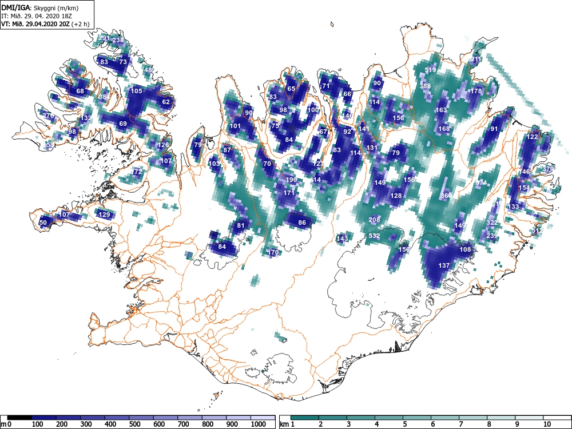Click the white swatch next to km 10
This screenshot has width=572, height=429.
coord(557,418)
